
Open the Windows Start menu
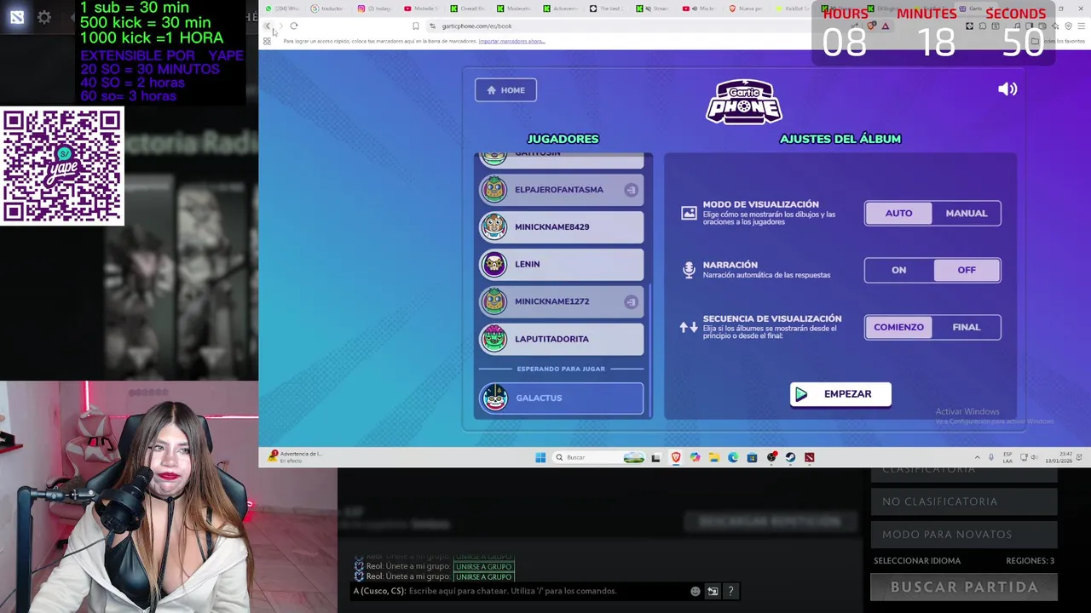click(x=540, y=458)
